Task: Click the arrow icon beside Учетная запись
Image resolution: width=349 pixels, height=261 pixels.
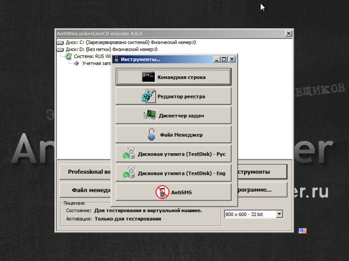Action: (76, 63)
